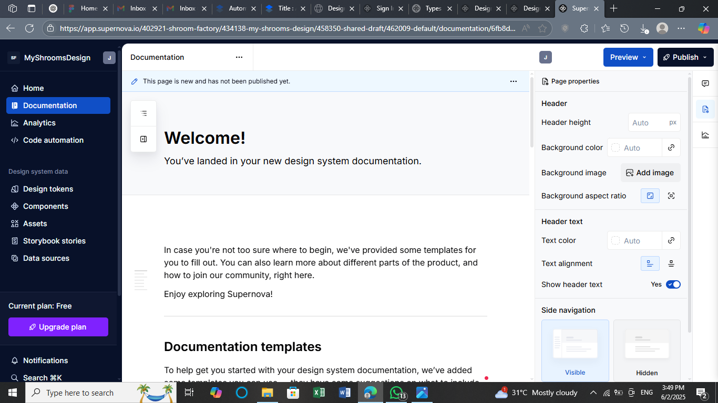Open the analytics panel icon on right rail
The width and height of the screenshot is (718, 403).
tap(704, 135)
